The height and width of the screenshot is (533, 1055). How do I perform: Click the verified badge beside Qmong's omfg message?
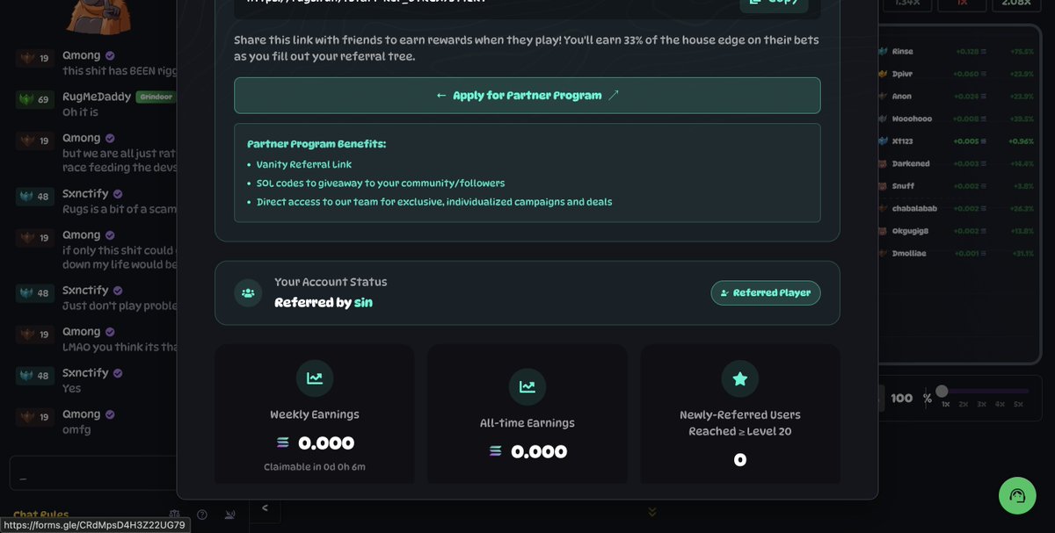point(110,414)
